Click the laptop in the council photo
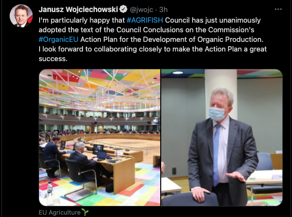 [x=101, y=155]
